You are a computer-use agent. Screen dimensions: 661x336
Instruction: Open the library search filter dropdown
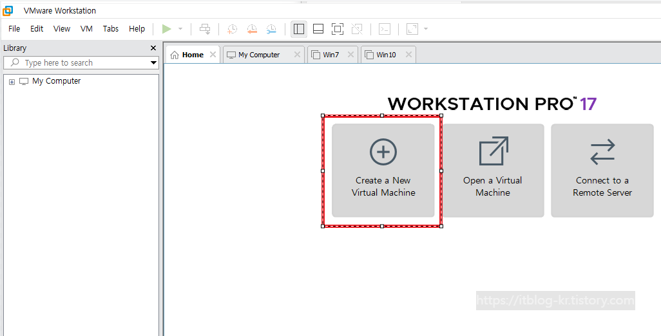[x=154, y=63]
